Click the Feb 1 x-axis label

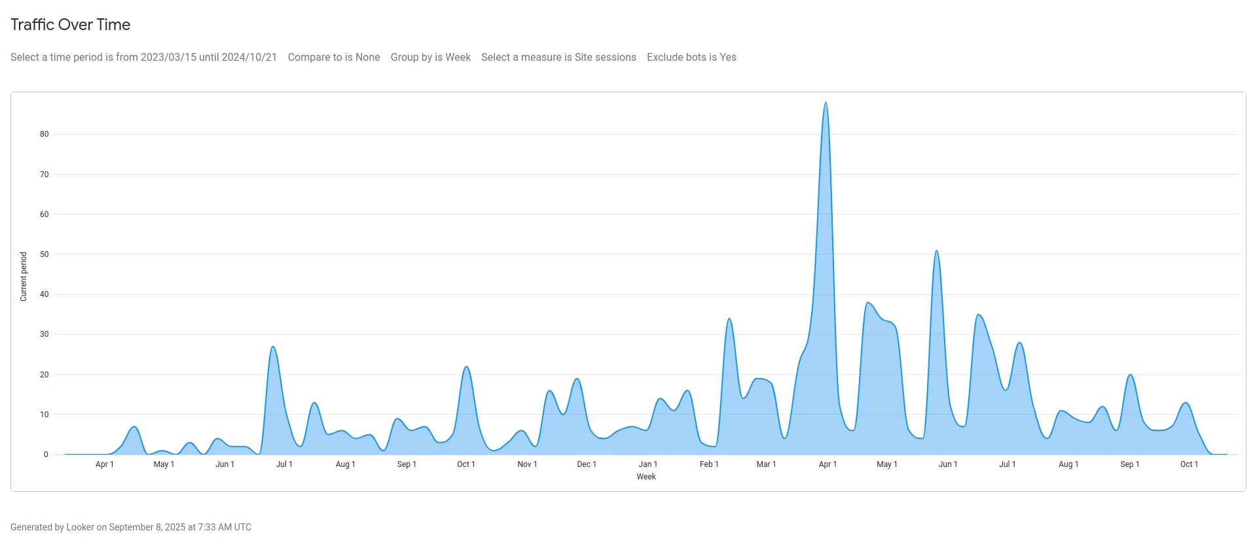click(x=709, y=464)
